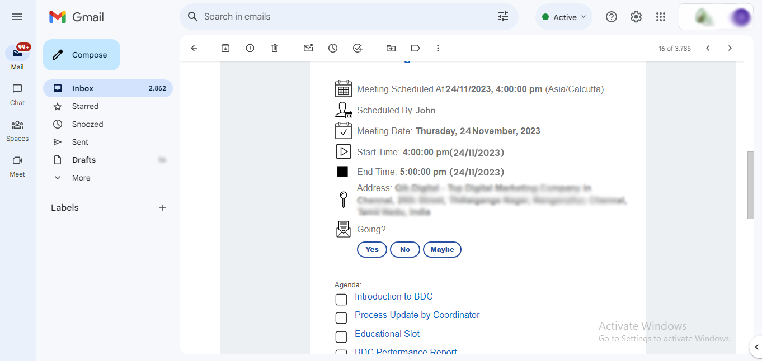Compose a new email
The height and width of the screenshot is (361, 762).
(x=82, y=55)
